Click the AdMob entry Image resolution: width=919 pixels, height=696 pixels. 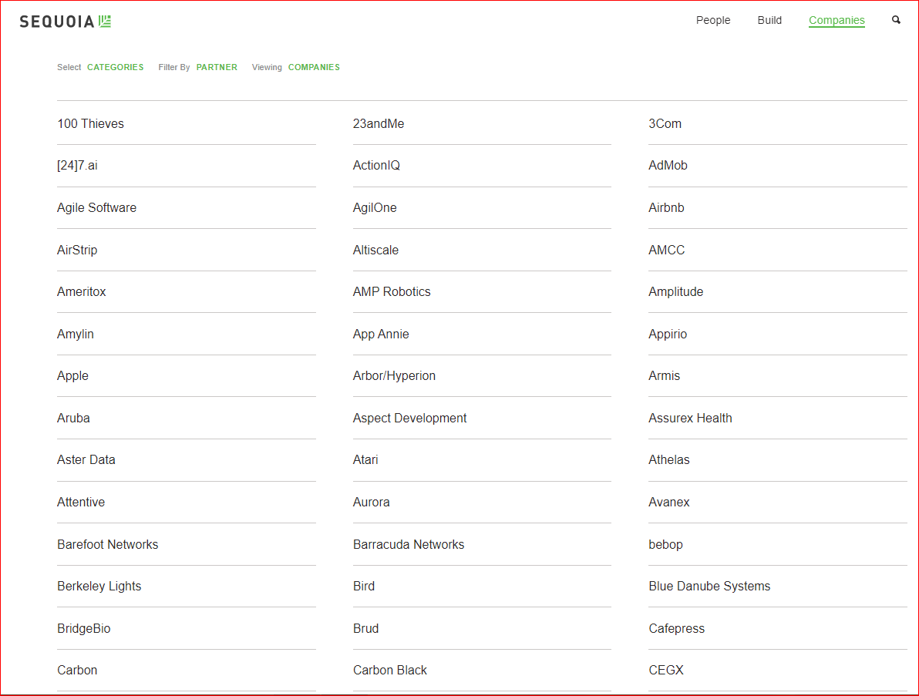tap(668, 165)
